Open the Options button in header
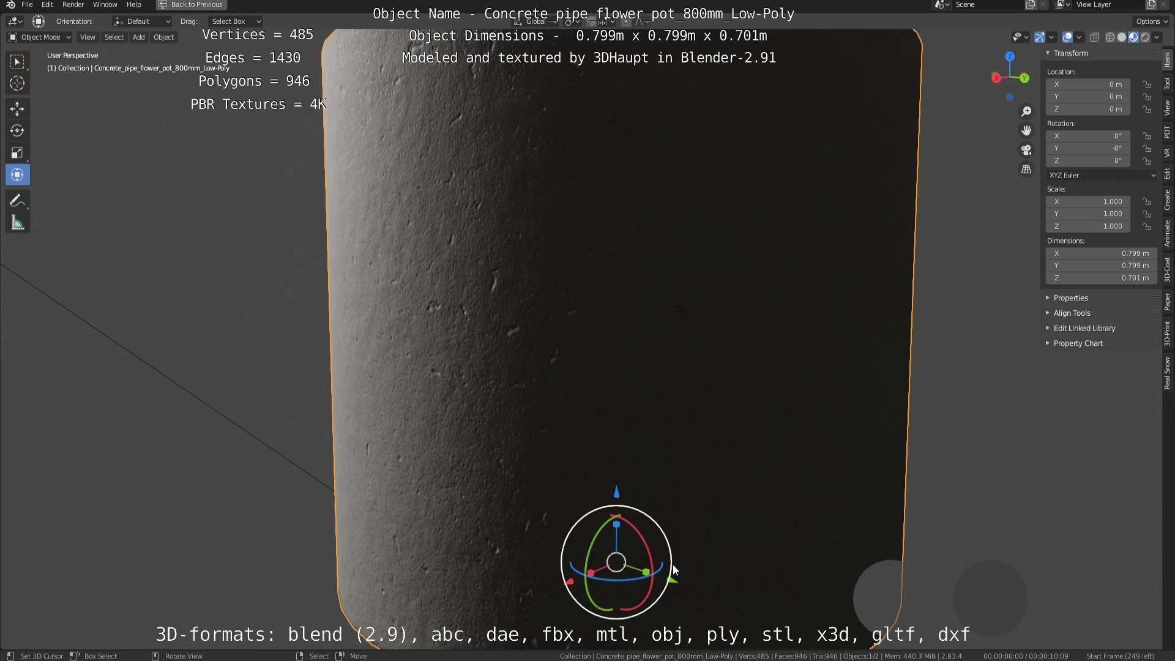1175x661 pixels. tap(1151, 21)
